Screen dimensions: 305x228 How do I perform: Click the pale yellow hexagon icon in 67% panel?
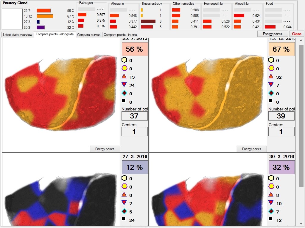point(271,60)
